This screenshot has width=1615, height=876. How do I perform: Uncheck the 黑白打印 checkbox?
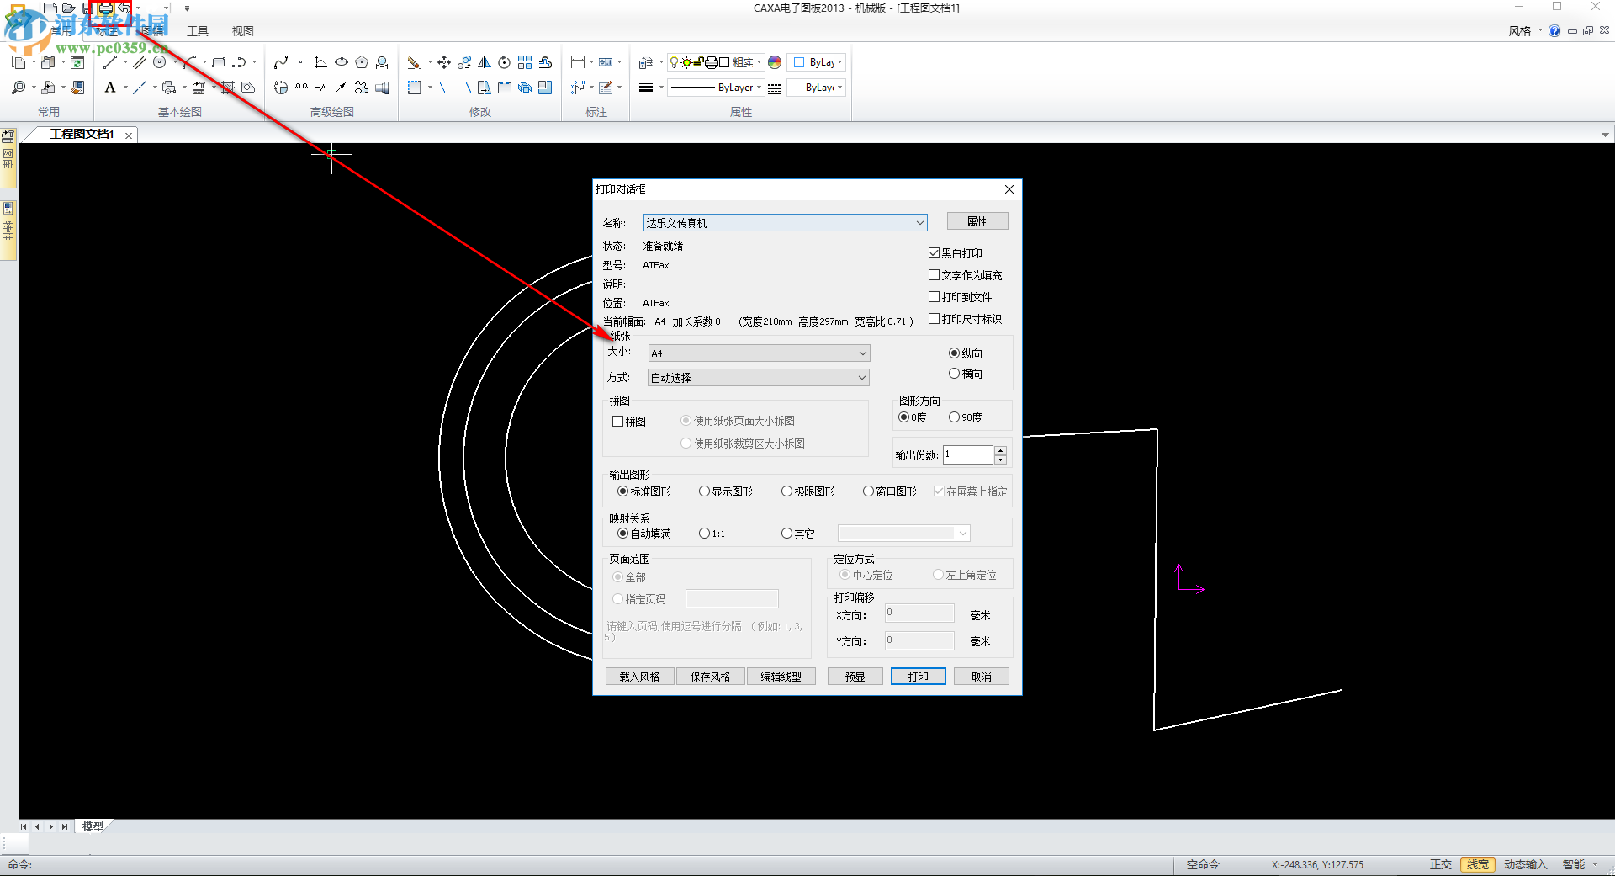click(x=934, y=253)
